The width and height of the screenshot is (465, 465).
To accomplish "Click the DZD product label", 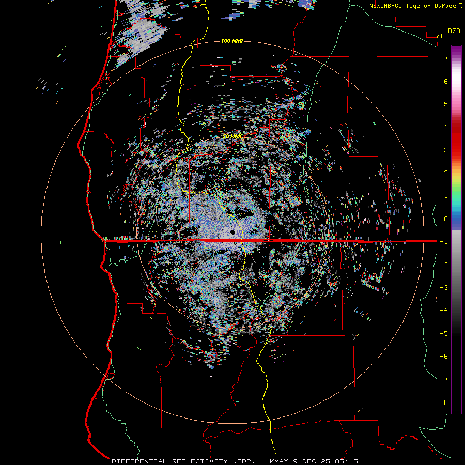I will (x=454, y=31).
